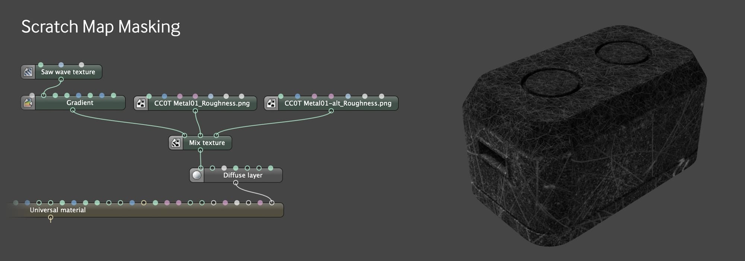The width and height of the screenshot is (745, 261).
Task: Click the white input pin on Saw wave texture
Action: coord(81,65)
